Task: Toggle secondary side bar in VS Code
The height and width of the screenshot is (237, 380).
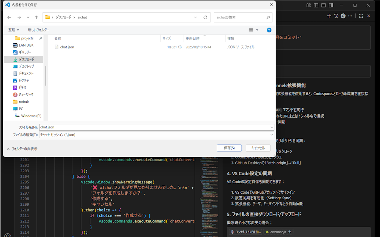Action: 331,5
